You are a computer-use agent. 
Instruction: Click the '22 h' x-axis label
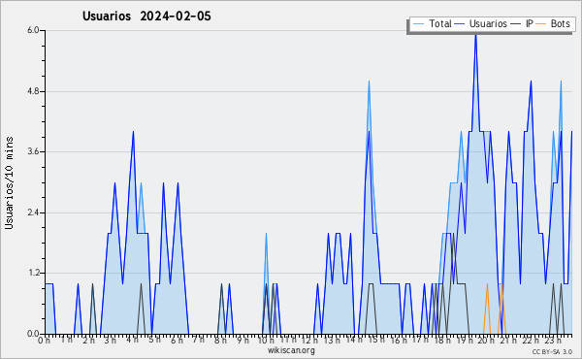[531, 340]
